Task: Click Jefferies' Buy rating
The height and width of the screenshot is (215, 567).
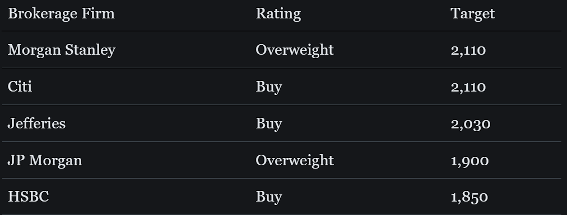Action: pos(269,124)
